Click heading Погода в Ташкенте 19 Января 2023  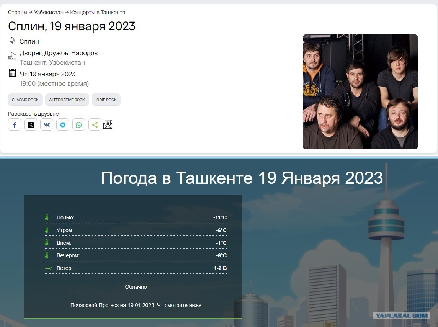(242, 178)
